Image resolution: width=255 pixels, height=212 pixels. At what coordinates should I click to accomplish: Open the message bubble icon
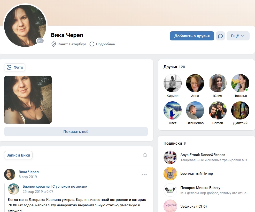[x=220, y=36]
